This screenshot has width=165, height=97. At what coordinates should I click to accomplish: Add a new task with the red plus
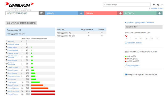[120, 13]
